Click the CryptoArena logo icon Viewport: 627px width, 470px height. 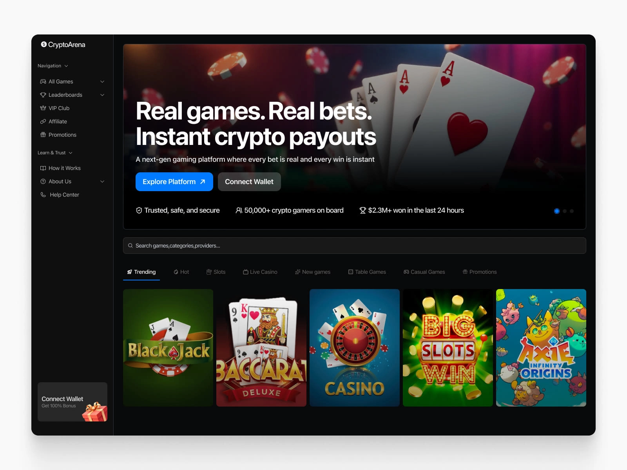point(44,44)
